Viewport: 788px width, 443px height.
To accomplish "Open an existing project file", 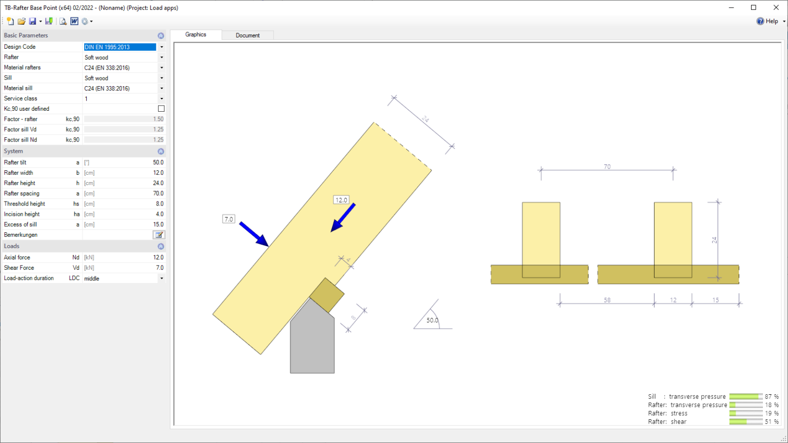I will tap(22, 21).
